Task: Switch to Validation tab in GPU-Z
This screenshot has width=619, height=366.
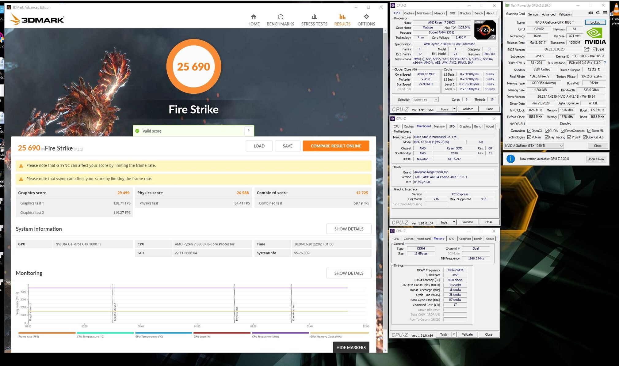Action: pyautogui.click(x=565, y=14)
